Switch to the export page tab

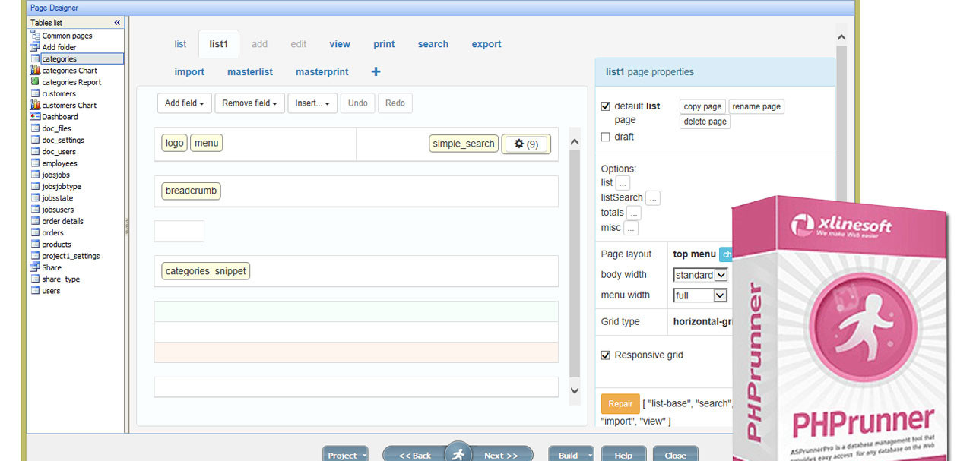[486, 44]
